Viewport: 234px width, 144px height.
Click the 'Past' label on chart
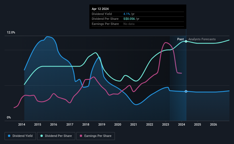click(x=180, y=39)
